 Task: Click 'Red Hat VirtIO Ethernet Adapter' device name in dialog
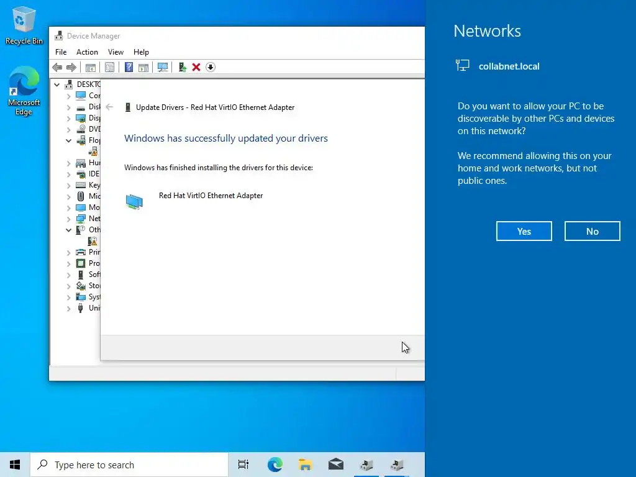211,196
